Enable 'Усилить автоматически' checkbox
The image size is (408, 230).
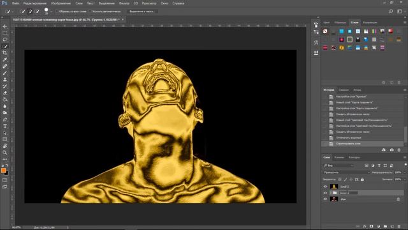(x=90, y=11)
